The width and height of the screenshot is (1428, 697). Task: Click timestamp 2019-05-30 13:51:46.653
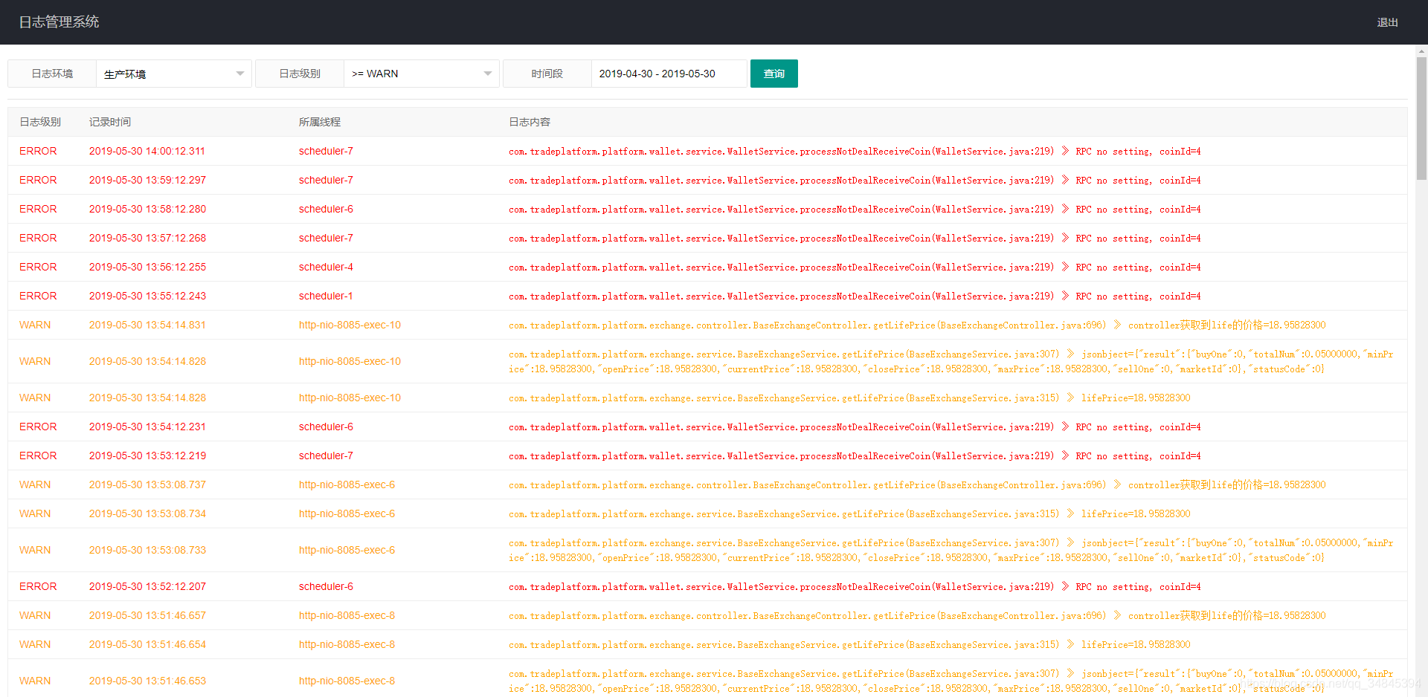coord(147,681)
